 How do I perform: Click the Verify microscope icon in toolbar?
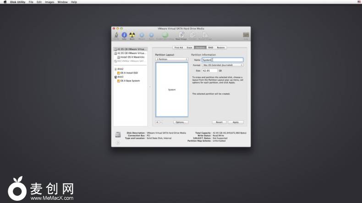[116, 35]
